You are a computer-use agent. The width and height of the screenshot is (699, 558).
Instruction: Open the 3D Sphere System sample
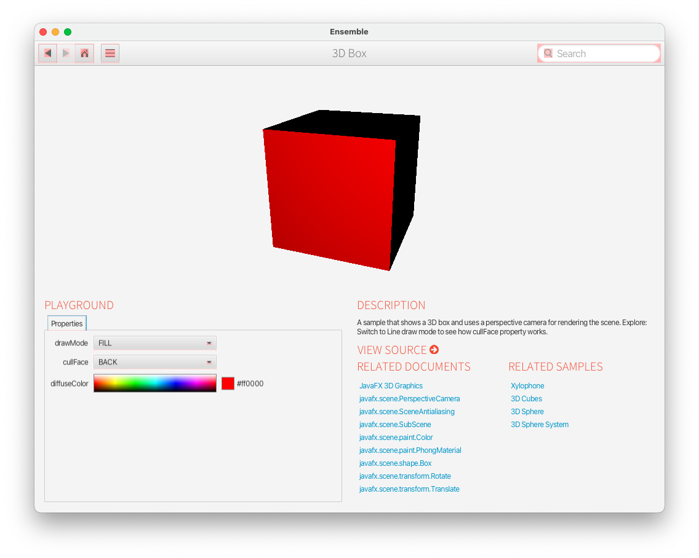pyautogui.click(x=539, y=425)
